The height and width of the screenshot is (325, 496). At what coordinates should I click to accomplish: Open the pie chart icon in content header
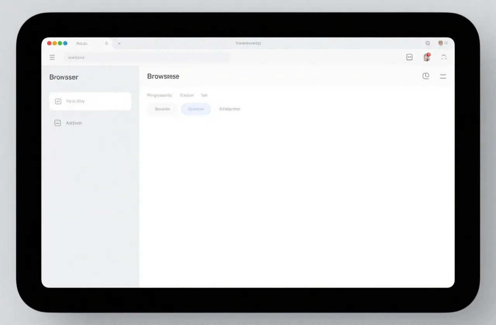coord(426,76)
